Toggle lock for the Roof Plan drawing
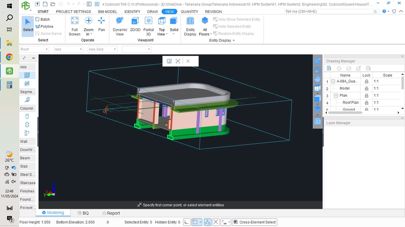Image resolution: width=405 pixels, height=227 pixels. pos(366,103)
